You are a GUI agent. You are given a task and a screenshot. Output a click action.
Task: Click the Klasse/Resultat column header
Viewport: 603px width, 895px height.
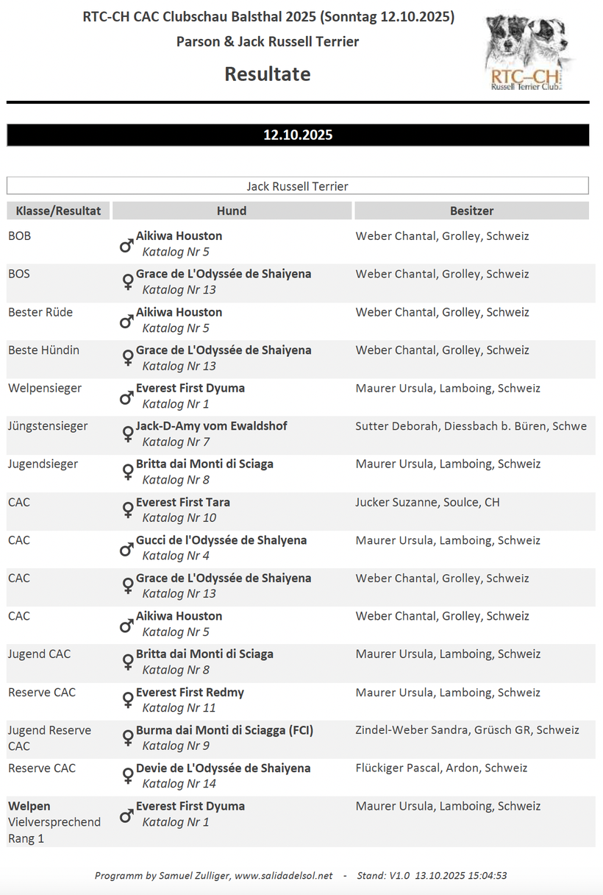click(58, 211)
